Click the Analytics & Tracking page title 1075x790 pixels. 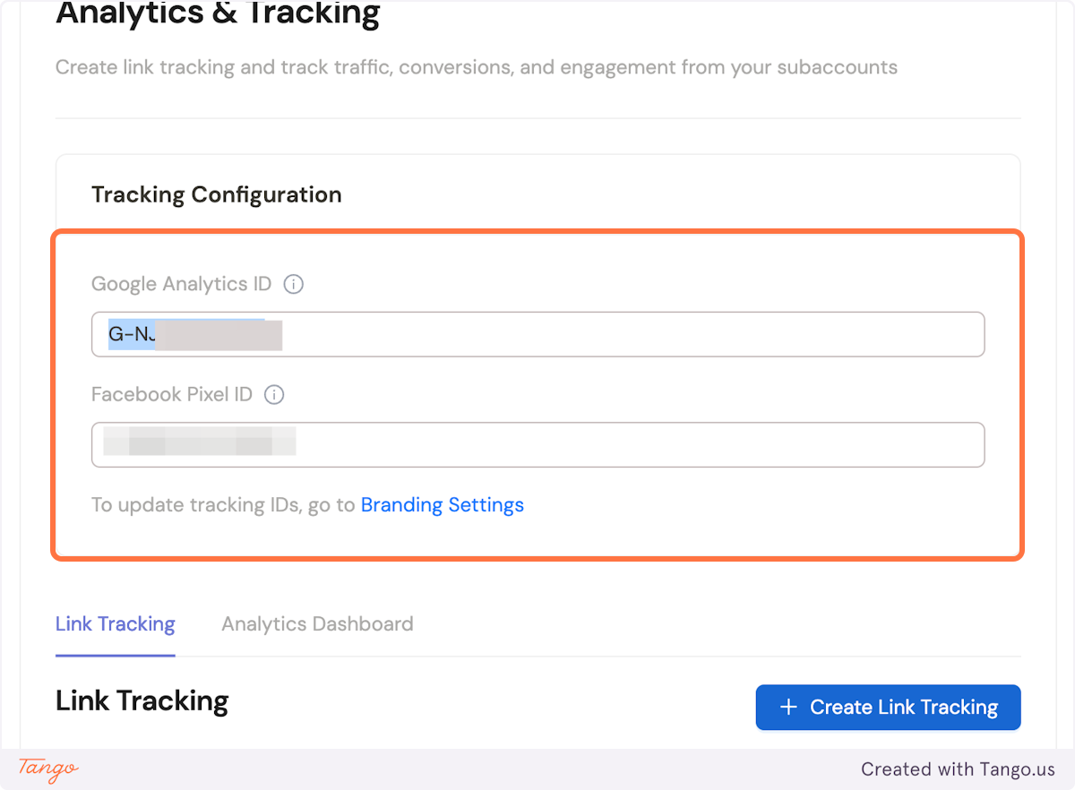[218, 13]
